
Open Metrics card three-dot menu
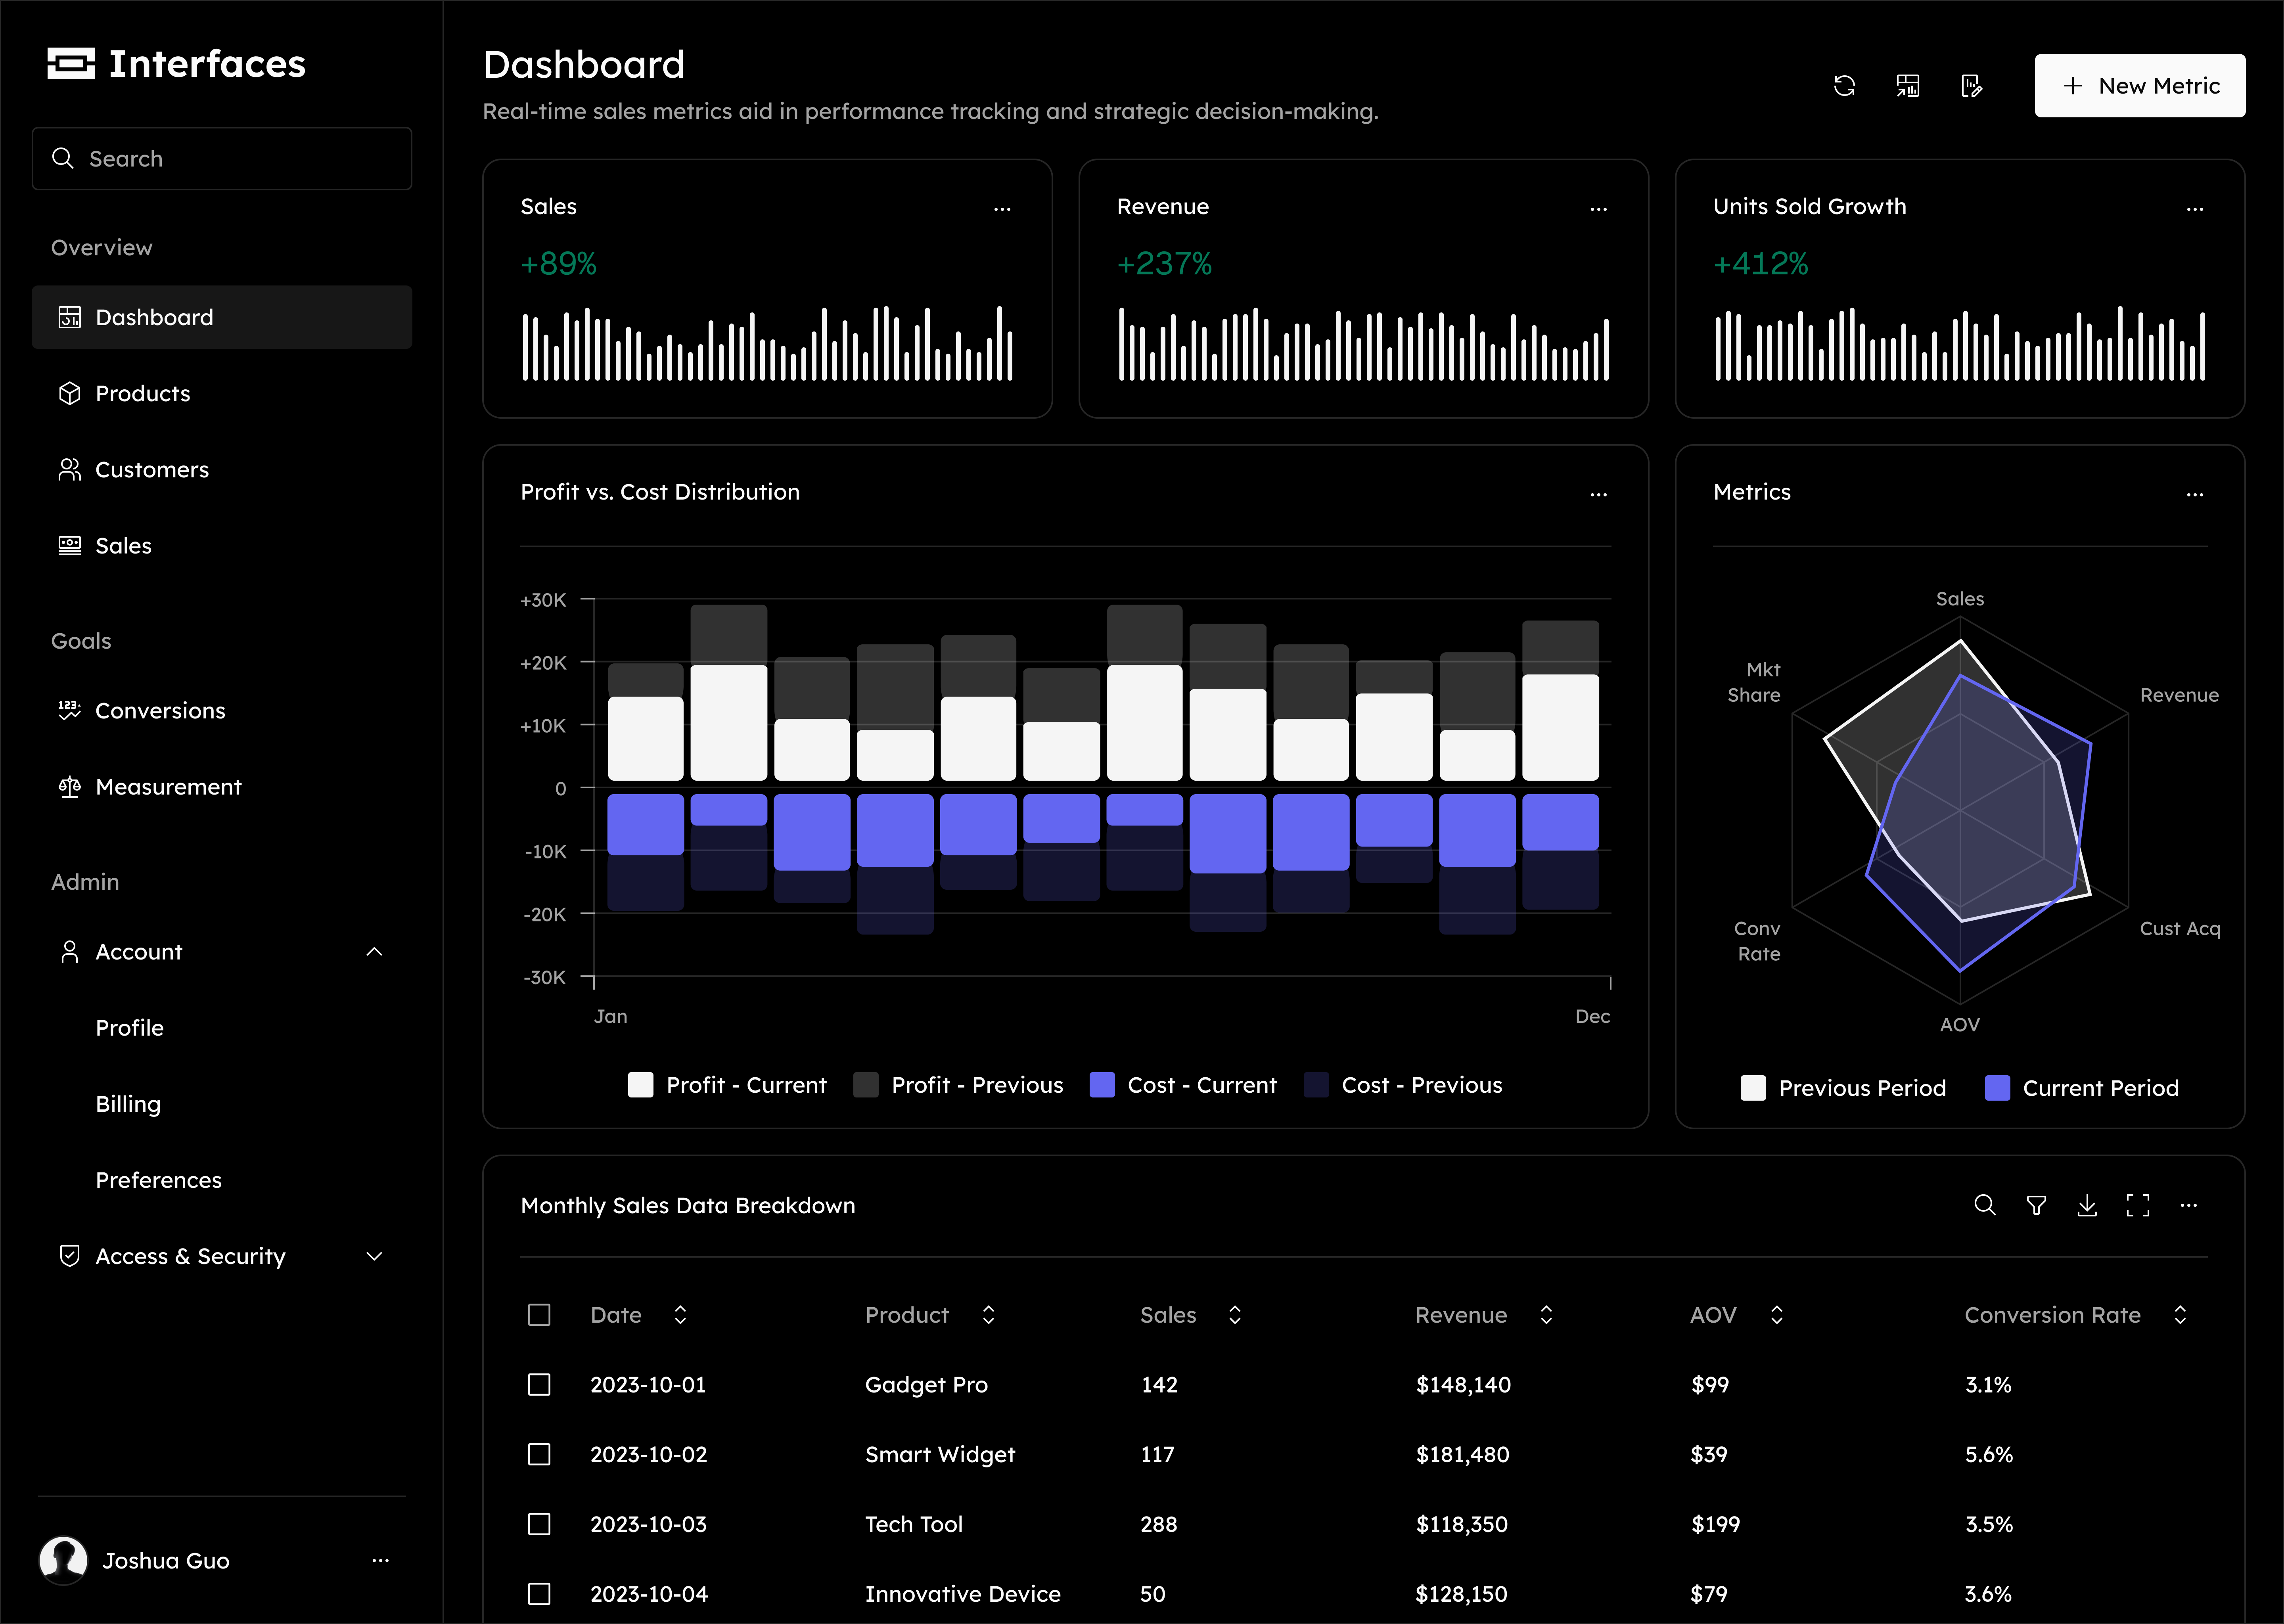pyautogui.click(x=2195, y=494)
